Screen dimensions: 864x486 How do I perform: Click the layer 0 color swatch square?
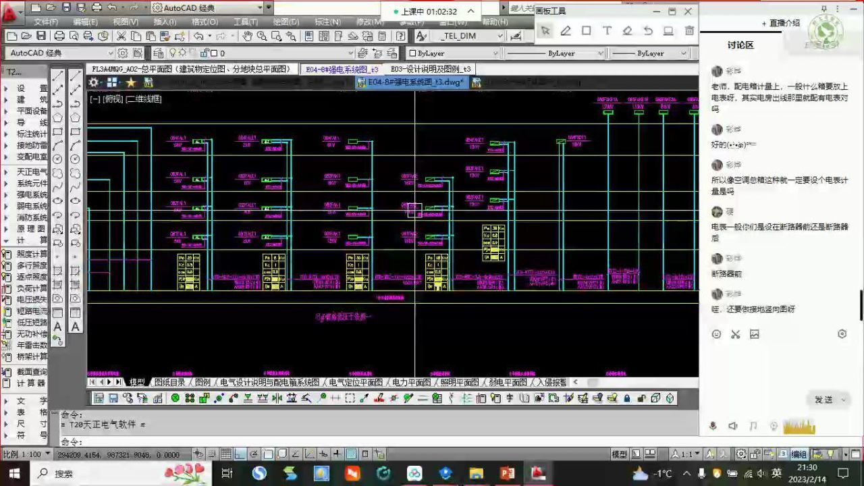click(x=214, y=53)
